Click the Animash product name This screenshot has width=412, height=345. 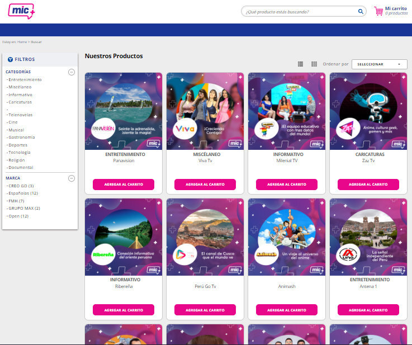(287, 286)
